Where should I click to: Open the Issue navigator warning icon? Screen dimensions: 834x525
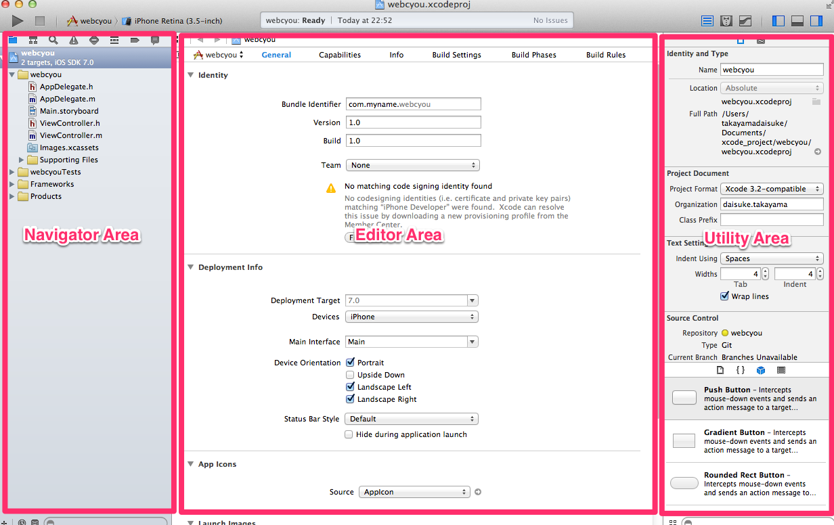pos(74,41)
